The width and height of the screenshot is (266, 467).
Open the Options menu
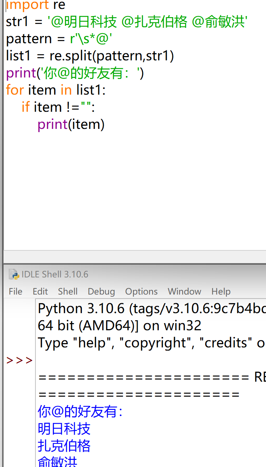[141, 291]
